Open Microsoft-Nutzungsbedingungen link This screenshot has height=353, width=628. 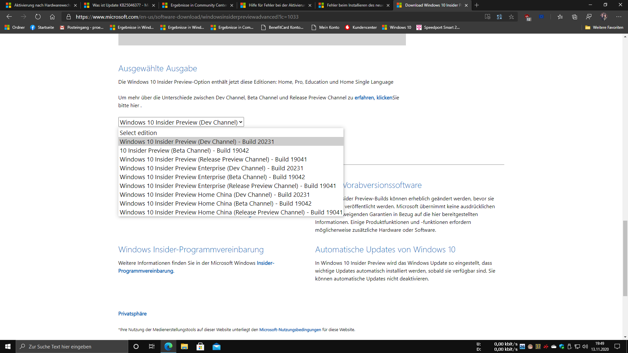point(290,329)
